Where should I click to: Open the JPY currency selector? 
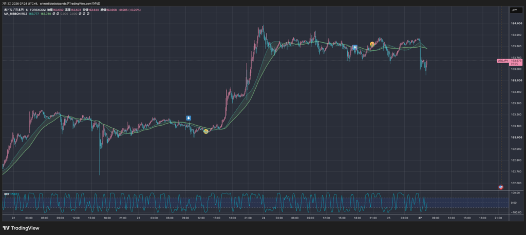pyautogui.click(x=514, y=10)
